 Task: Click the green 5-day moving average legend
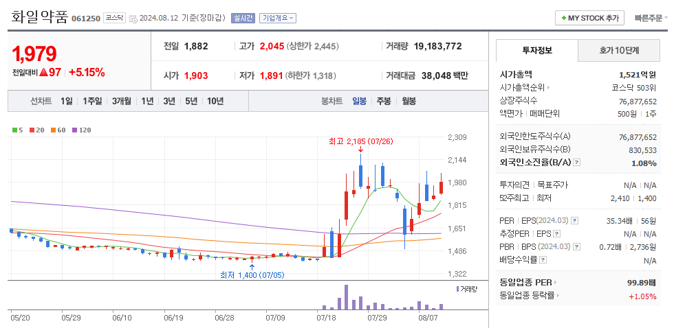[x=18, y=130]
